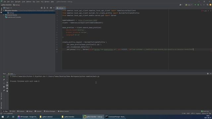Open Project panel options gear
The height and width of the screenshot is (119, 212).
(x=51, y=8)
